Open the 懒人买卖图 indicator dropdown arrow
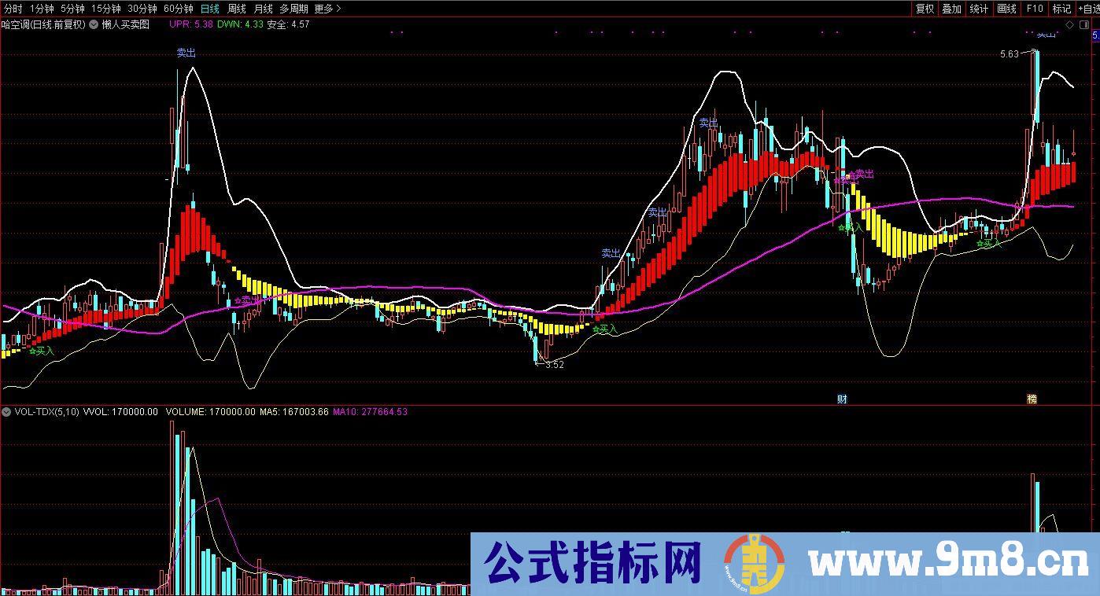 [x=94, y=24]
